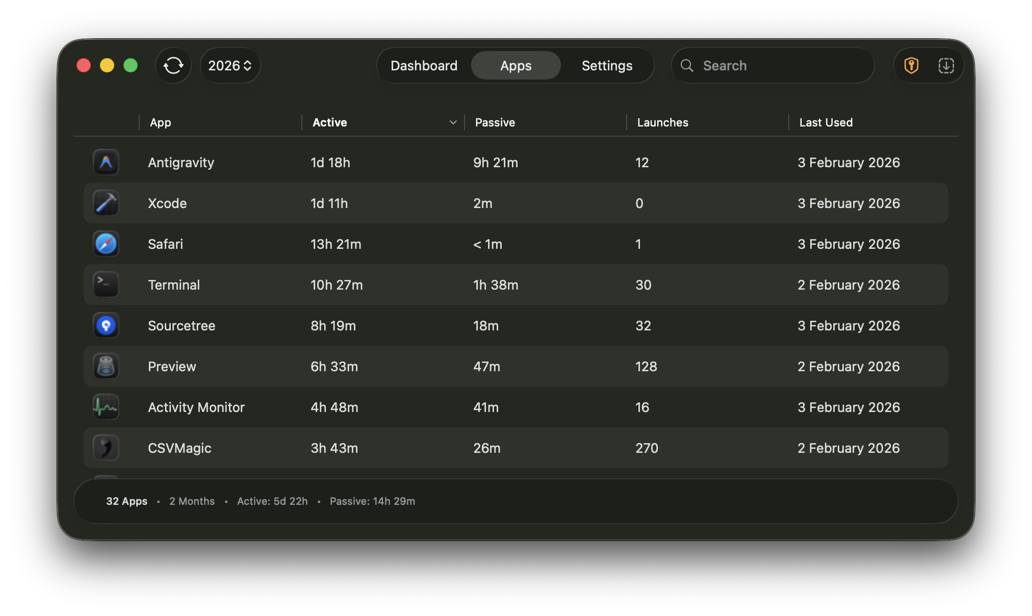Viewport: 1032px width, 616px height.
Task: Click the Preview app icon
Action: click(106, 366)
